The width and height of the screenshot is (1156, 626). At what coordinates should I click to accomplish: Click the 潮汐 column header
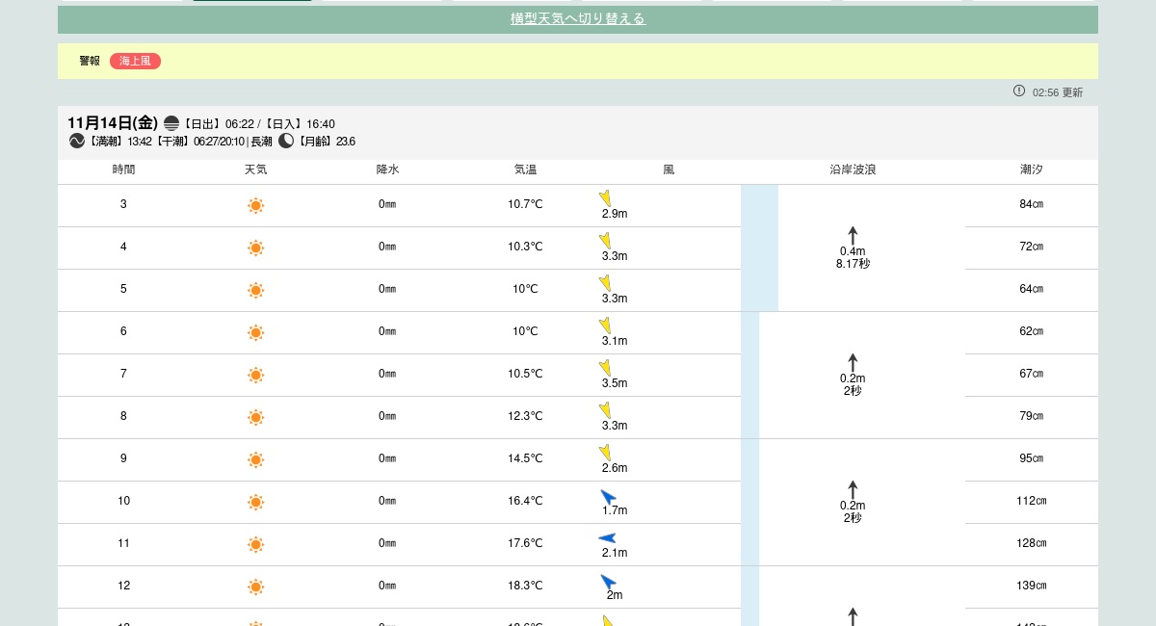tap(1032, 170)
